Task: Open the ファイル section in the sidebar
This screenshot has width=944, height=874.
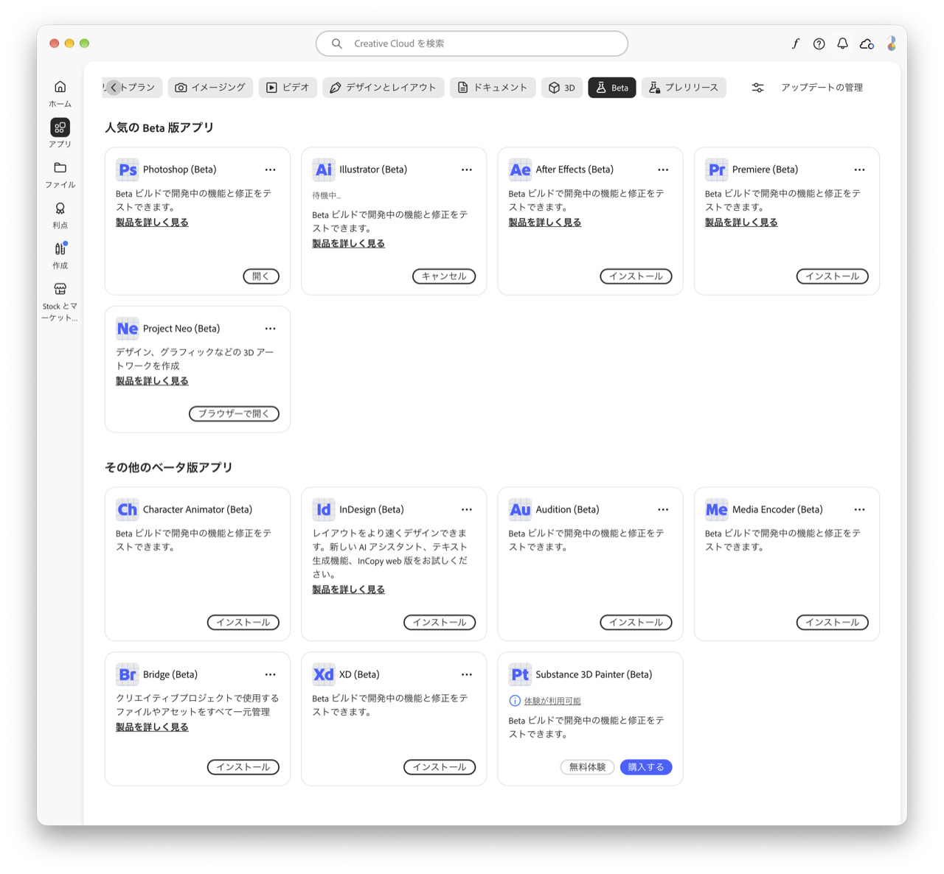Action: pos(60,175)
